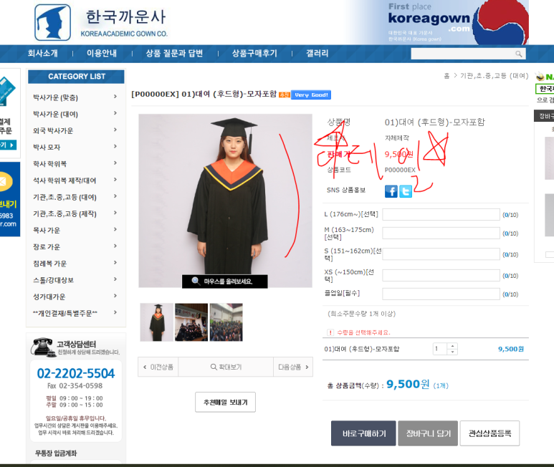Image resolution: width=554 pixels, height=467 pixels.
Task: Open 기관,초.중,고등 (제작) category
Action: pyautogui.click(x=65, y=213)
